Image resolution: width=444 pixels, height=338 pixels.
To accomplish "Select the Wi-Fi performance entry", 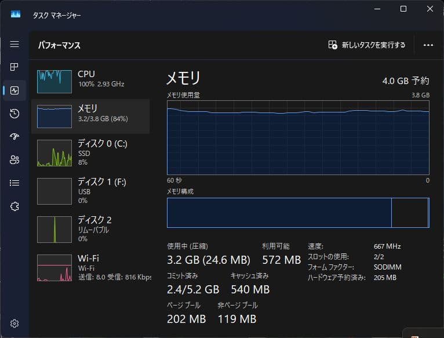I will click(90, 268).
